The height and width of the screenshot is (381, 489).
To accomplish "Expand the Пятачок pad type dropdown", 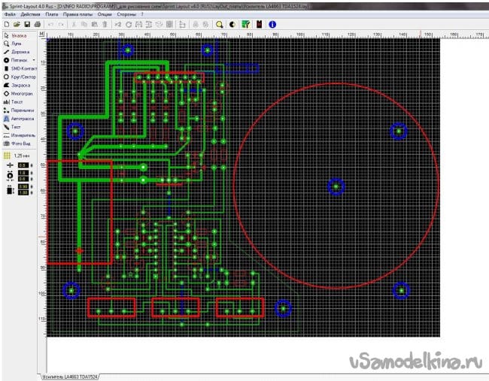I will [34, 59].
